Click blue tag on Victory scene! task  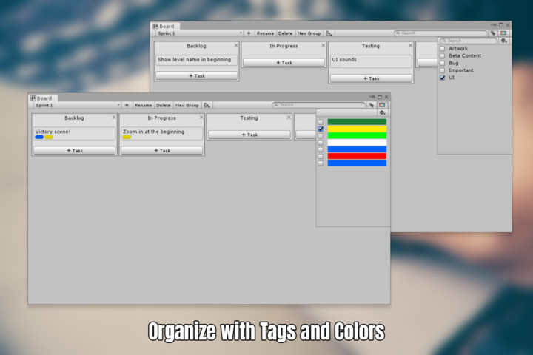[x=39, y=138]
